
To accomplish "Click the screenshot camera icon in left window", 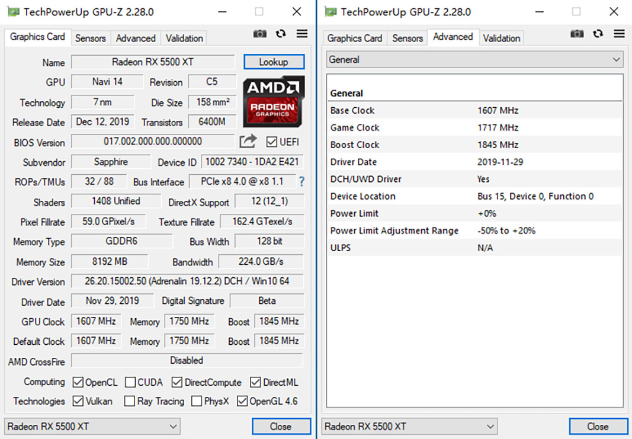I will pyautogui.click(x=259, y=34).
